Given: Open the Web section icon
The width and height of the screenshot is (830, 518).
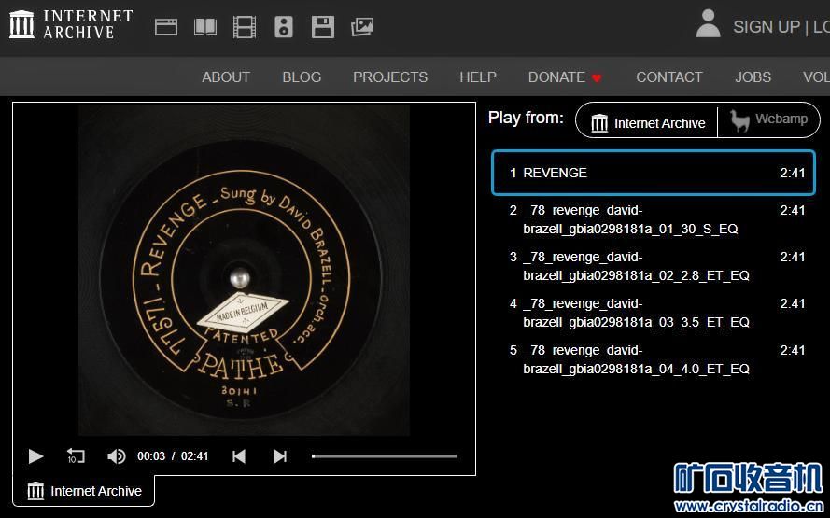Looking at the screenshot, I should (x=165, y=26).
